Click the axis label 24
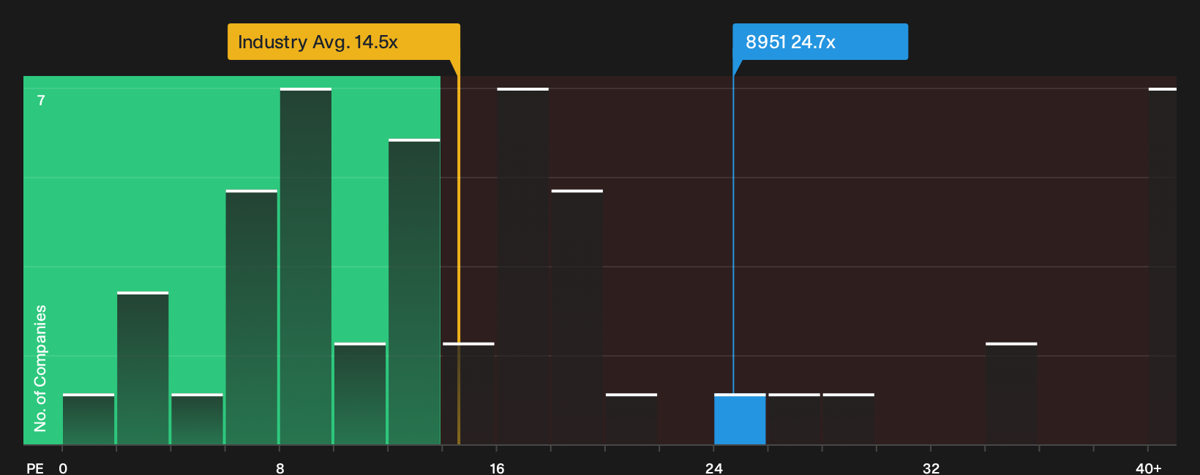Viewport: 1200px width, 475px height. click(x=714, y=468)
